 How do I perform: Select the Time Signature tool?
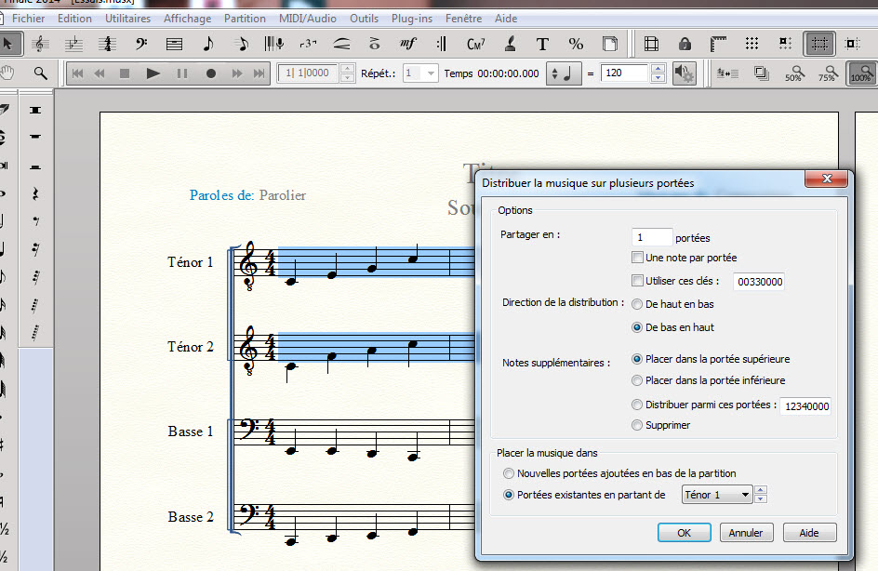tap(108, 44)
